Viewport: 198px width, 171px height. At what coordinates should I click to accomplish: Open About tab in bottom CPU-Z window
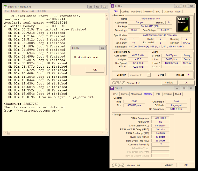coord(178,94)
